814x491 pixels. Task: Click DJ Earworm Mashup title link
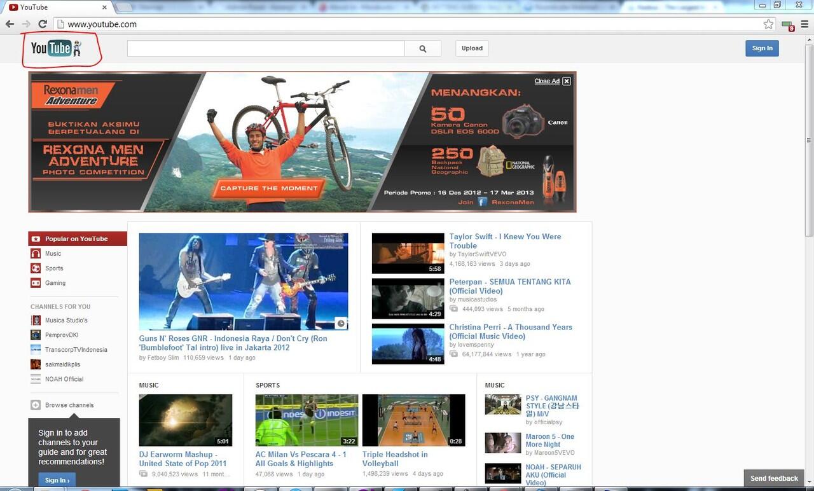[183, 459]
